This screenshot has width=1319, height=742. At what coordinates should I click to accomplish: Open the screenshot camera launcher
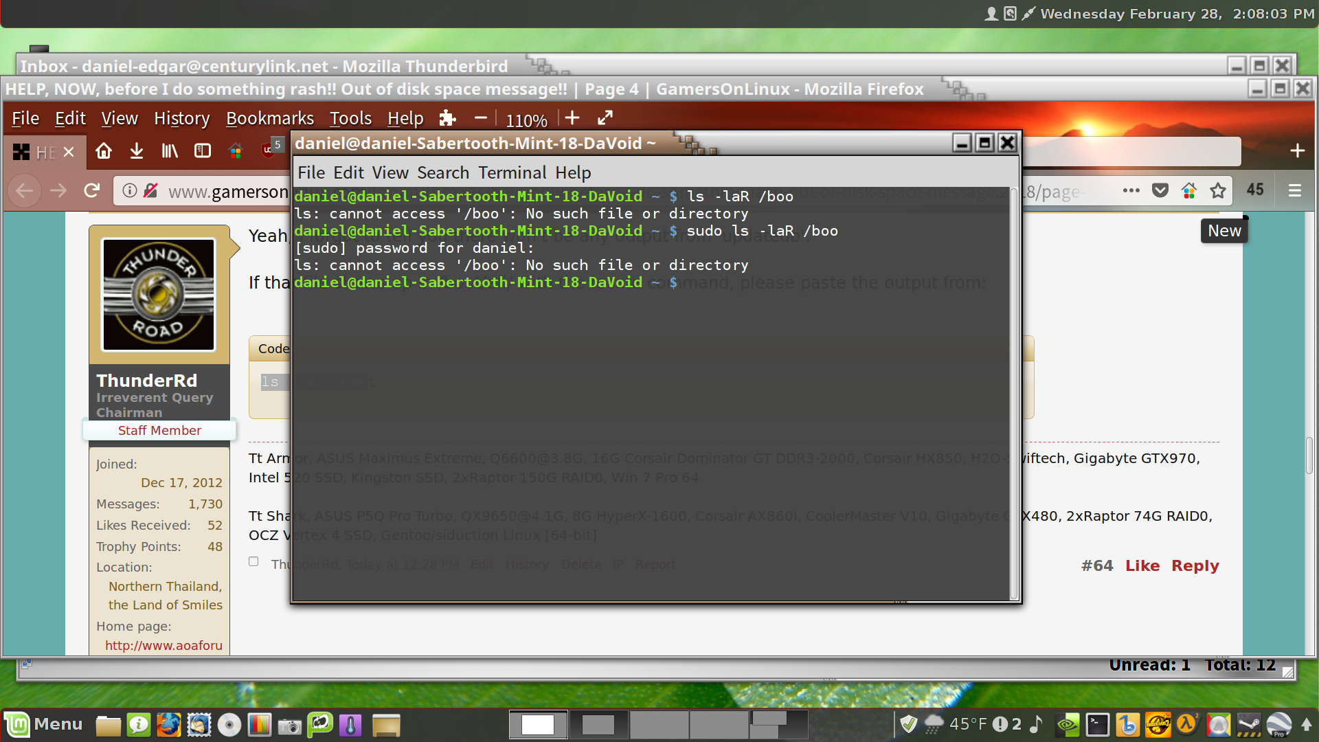tap(289, 726)
